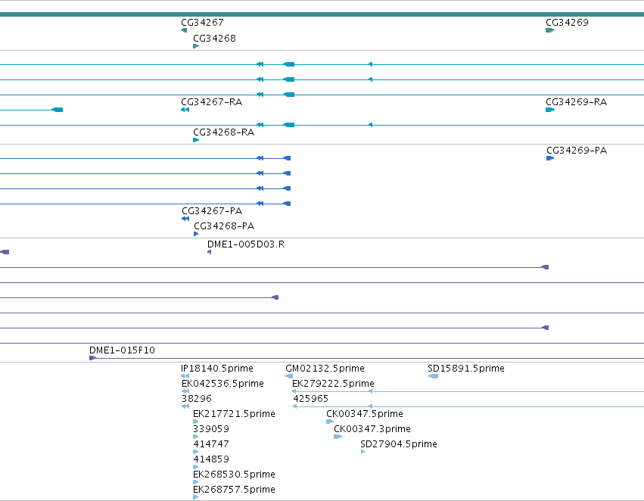This screenshot has width=644, height=501.
Task: Open EST EK217721.5prime
Action: pos(196,422)
